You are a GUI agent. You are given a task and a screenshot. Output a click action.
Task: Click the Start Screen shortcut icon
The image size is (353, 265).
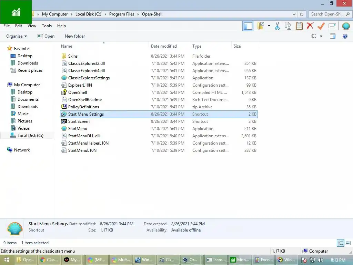[x=64, y=121]
